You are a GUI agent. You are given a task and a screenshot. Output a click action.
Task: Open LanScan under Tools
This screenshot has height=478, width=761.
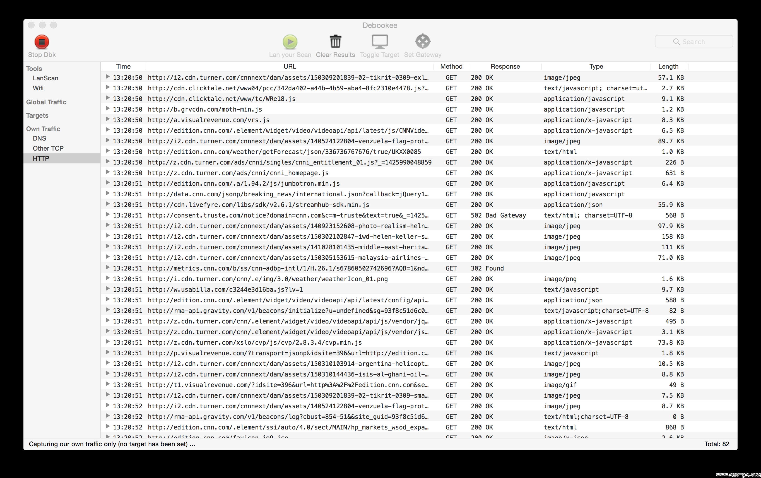(x=45, y=78)
